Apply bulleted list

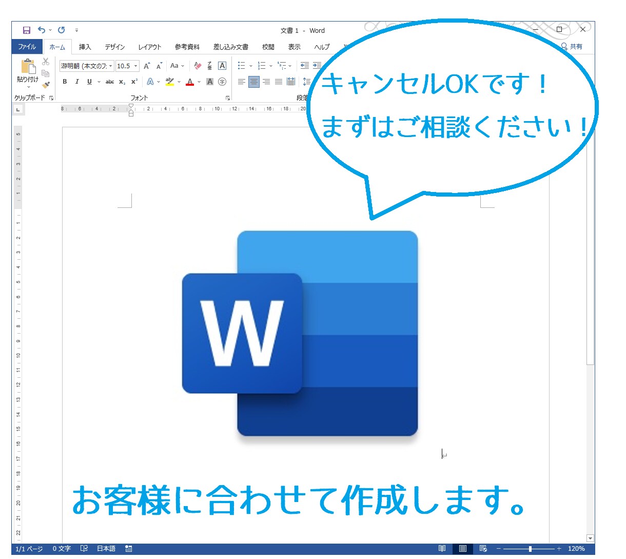(242, 66)
